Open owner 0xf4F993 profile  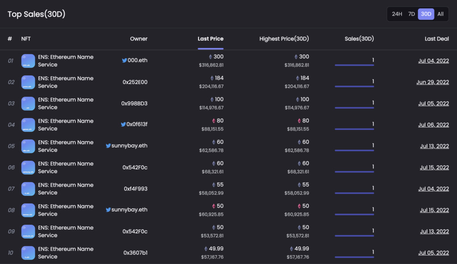(136, 189)
